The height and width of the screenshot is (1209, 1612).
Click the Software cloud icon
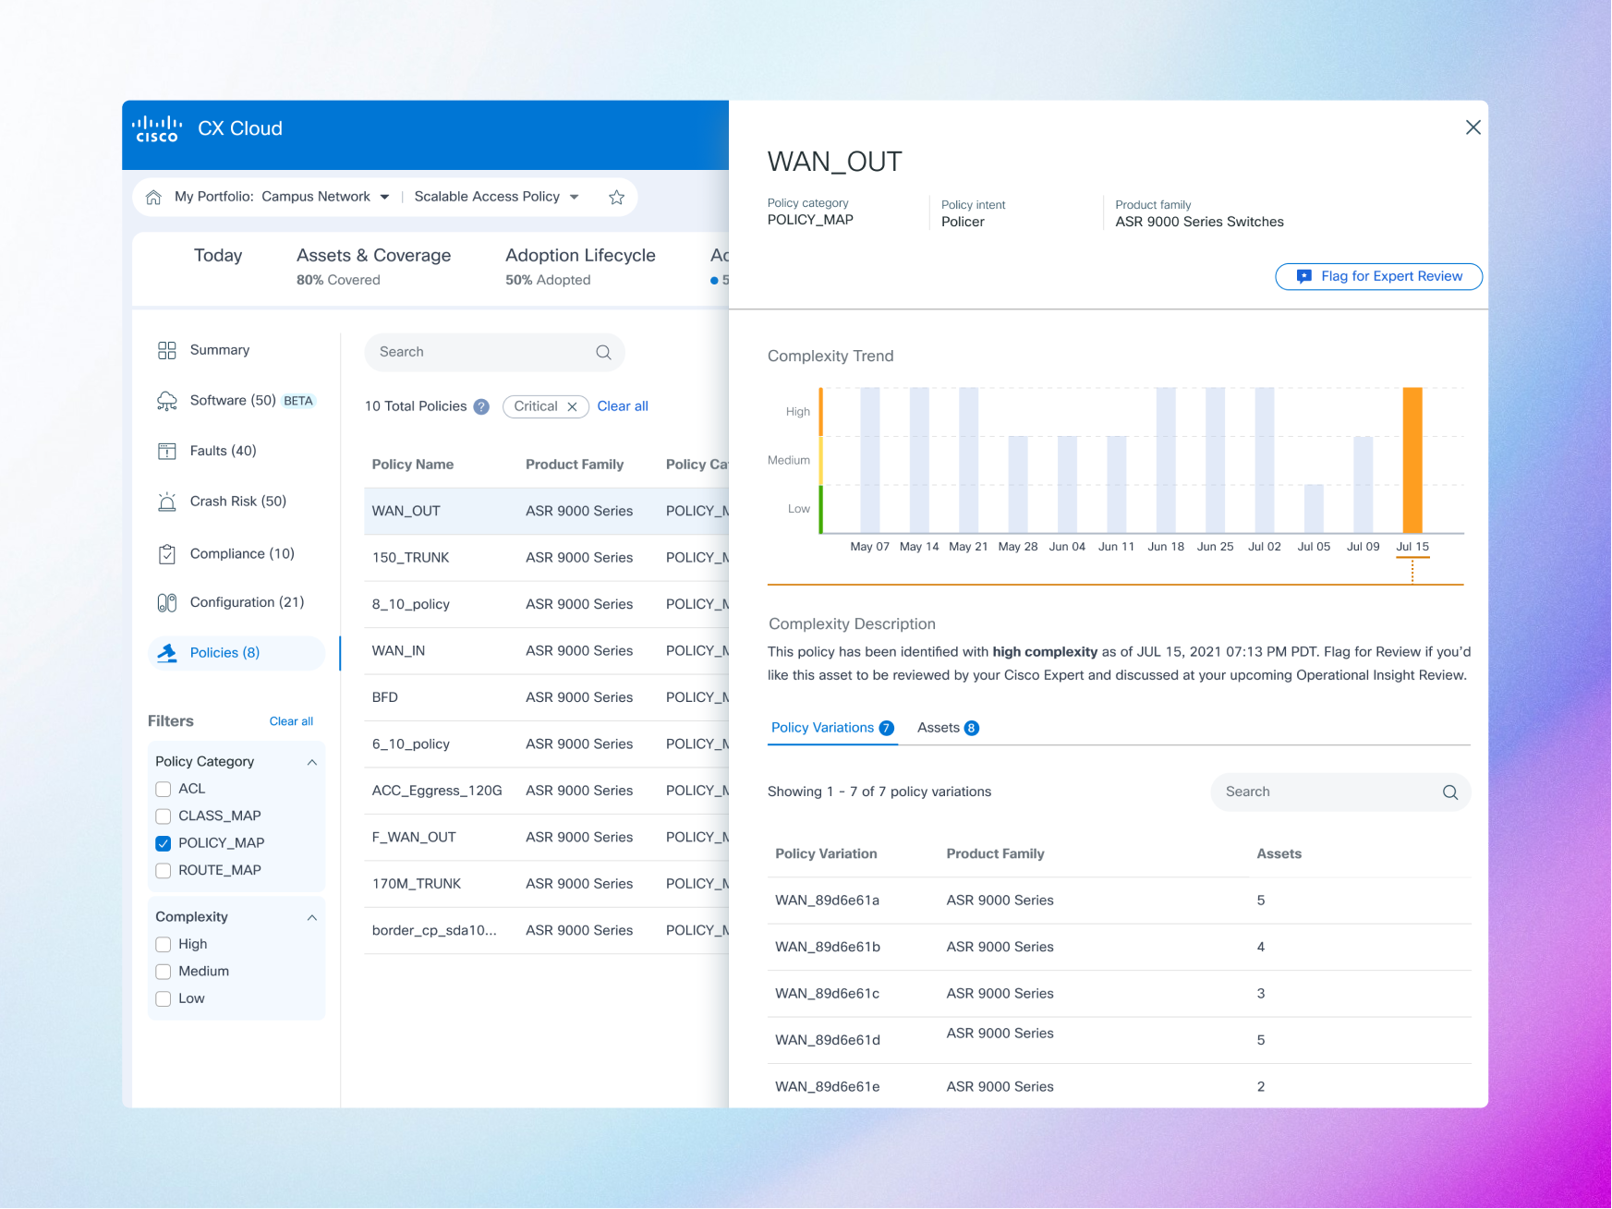[167, 401]
